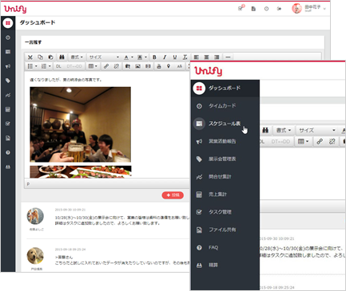Image resolution: width=346 pixels, height=291 pixels.
Task: Open the text color picker dropdown
Action: pyautogui.click(x=129, y=57)
